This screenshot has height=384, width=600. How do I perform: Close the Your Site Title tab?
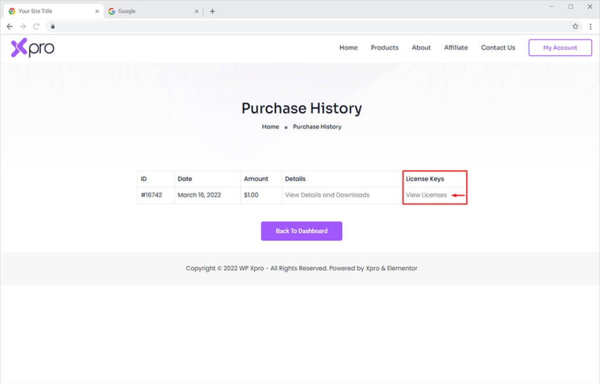coord(97,11)
